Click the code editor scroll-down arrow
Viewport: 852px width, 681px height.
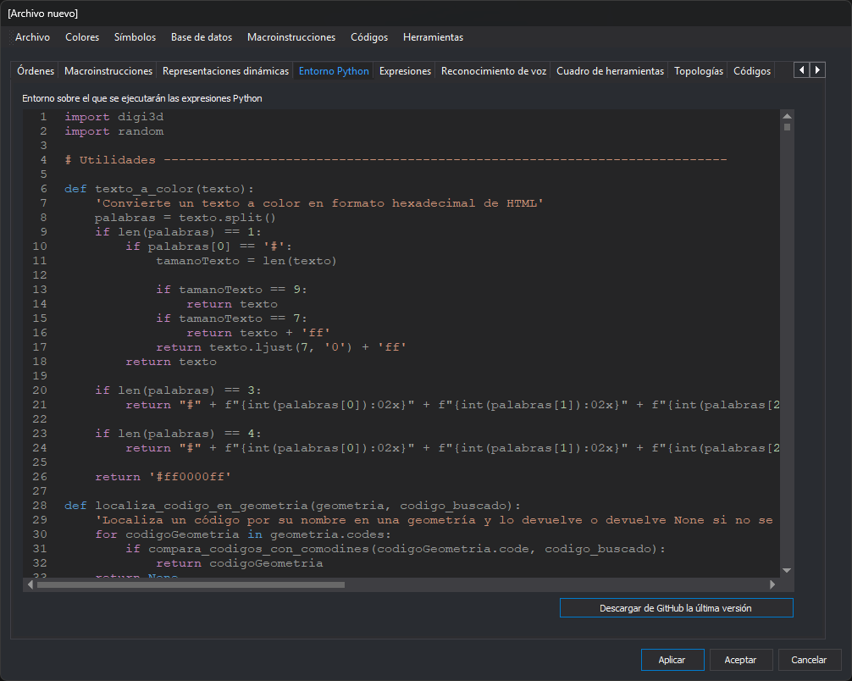pyautogui.click(x=787, y=570)
